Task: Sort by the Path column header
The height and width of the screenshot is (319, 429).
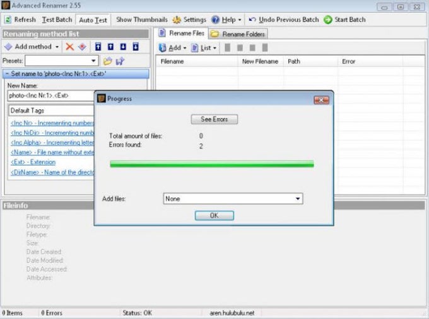Action: pos(310,62)
